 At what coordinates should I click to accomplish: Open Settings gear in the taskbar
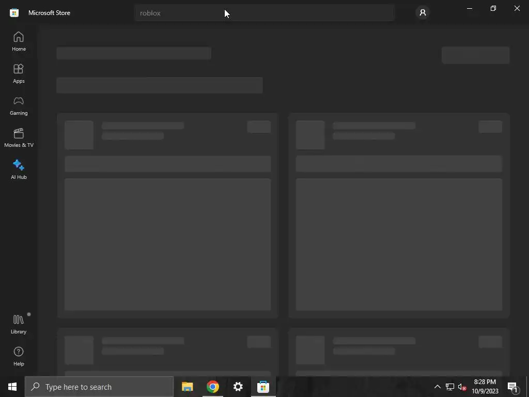(x=238, y=387)
